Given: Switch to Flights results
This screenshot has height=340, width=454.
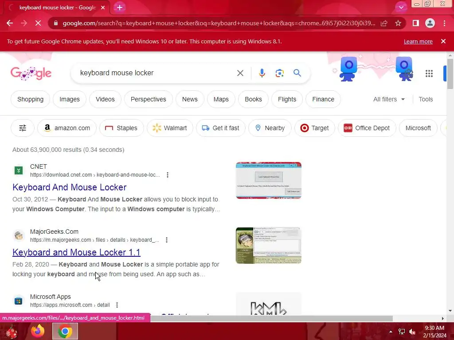Looking at the screenshot, I should click(x=287, y=99).
